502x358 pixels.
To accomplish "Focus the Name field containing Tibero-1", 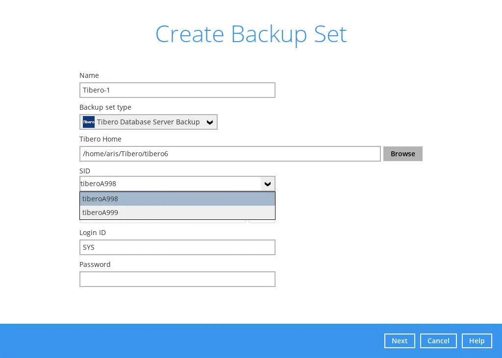I will click(x=177, y=90).
